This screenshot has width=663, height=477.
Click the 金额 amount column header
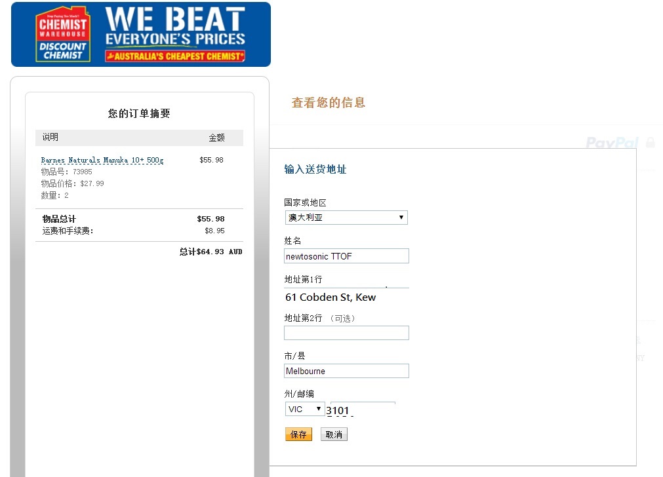coord(216,138)
